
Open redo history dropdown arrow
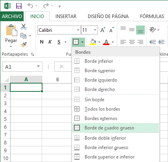click(52, 5)
